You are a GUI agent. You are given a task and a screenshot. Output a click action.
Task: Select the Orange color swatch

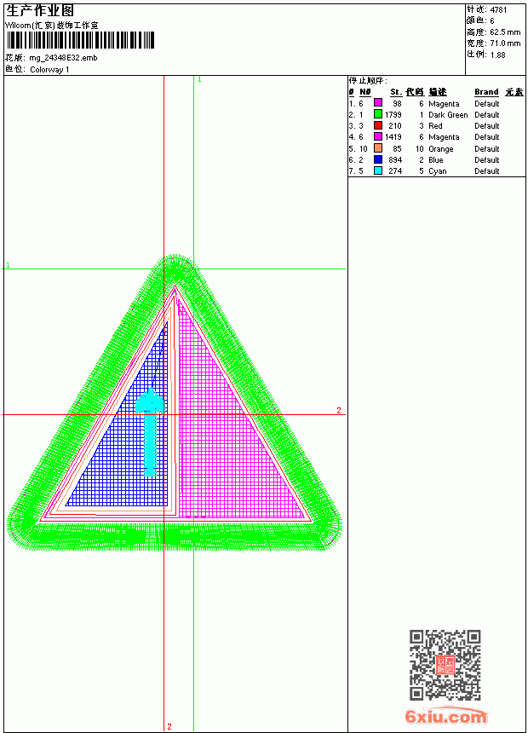(x=378, y=148)
